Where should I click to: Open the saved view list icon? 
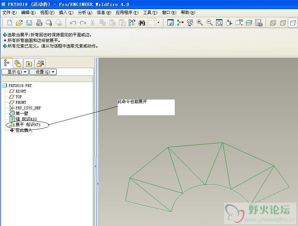pyautogui.click(x=239, y=23)
